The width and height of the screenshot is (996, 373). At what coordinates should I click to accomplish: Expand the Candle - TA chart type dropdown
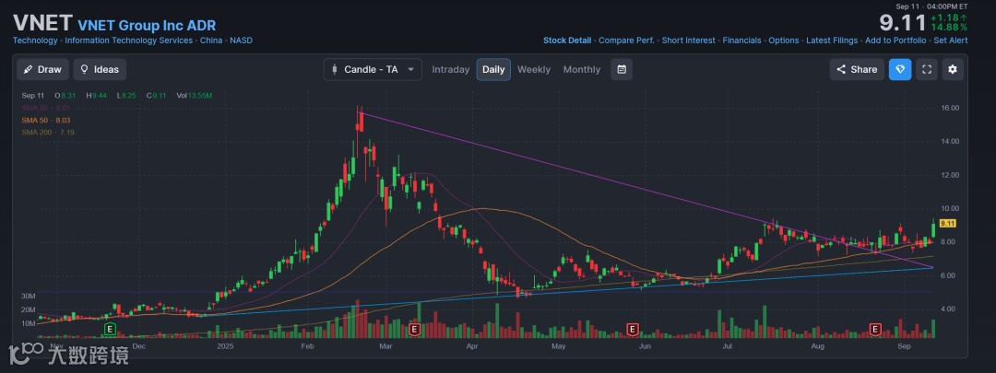point(373,70)
